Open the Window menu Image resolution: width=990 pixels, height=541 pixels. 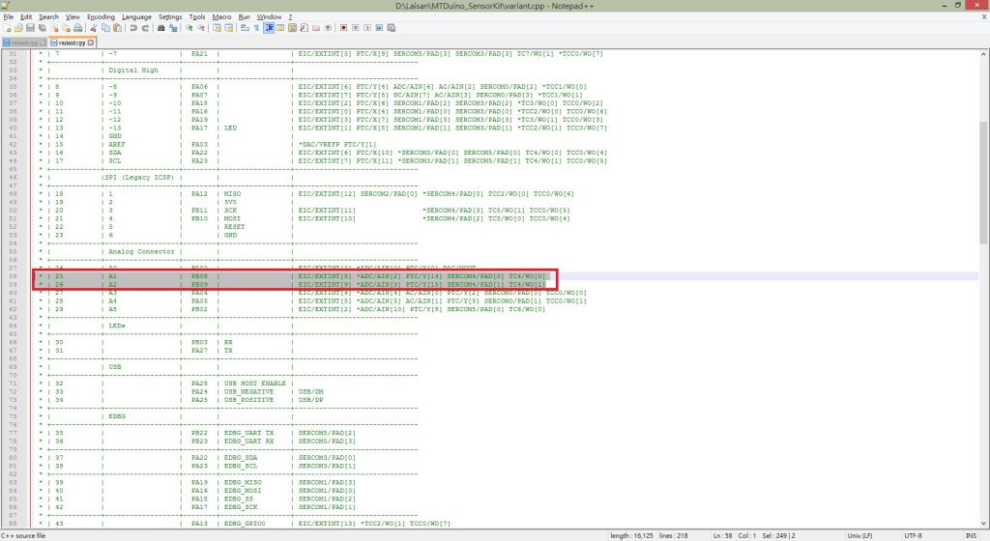pyautogui.click(x=269, y=17)
